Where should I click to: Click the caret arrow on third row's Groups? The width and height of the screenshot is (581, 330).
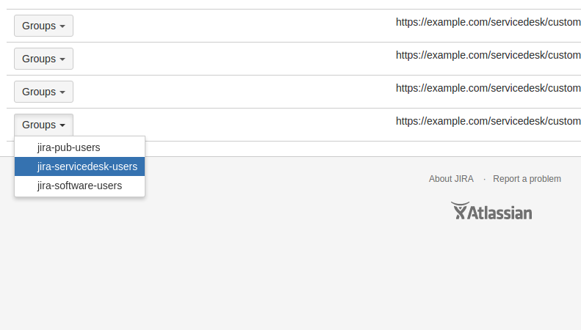pyautogui.click(x=62, y=92)
